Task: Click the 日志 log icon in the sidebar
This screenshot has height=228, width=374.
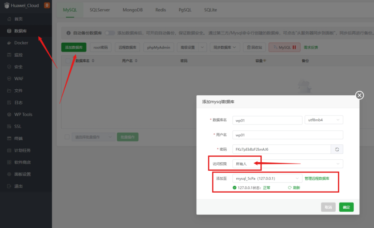Action: click(x=9, y=103)
